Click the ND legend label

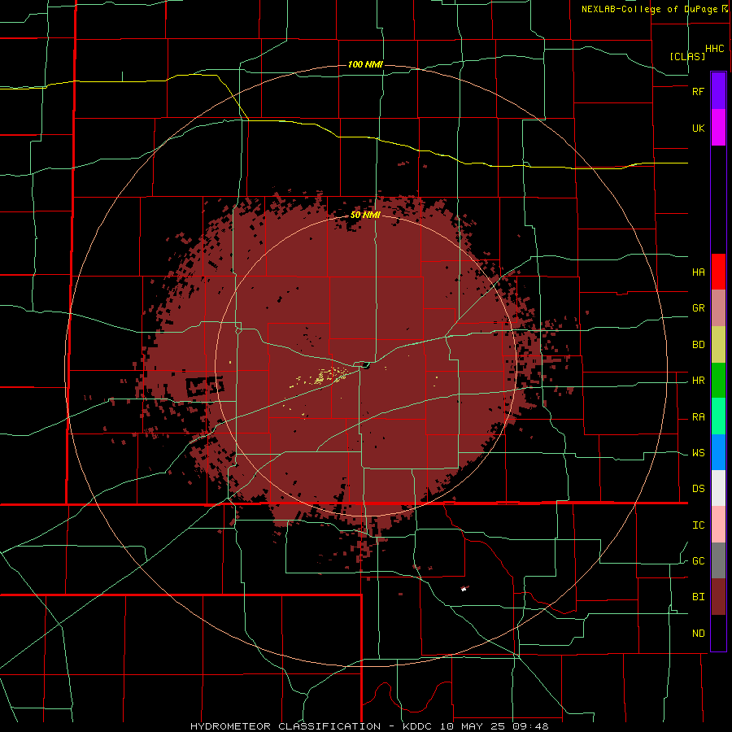[x=698, y=634]
